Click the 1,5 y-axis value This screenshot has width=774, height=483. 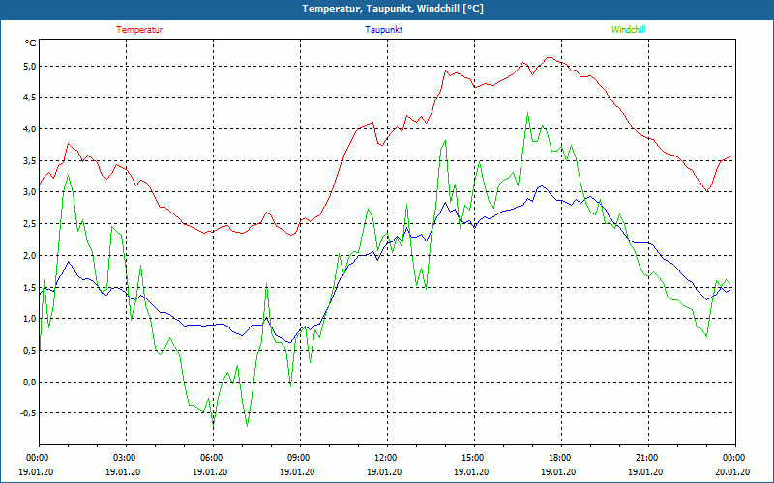30,287
